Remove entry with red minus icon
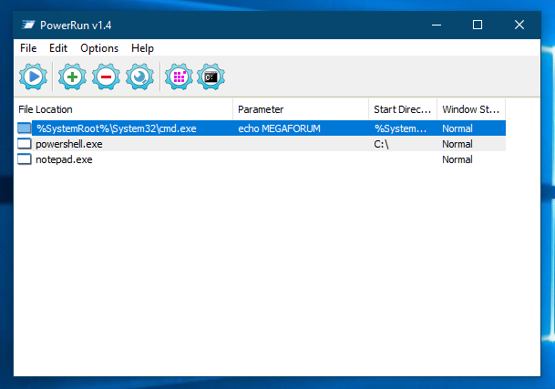This screenshot has height=389, width=555. point(106,77)
